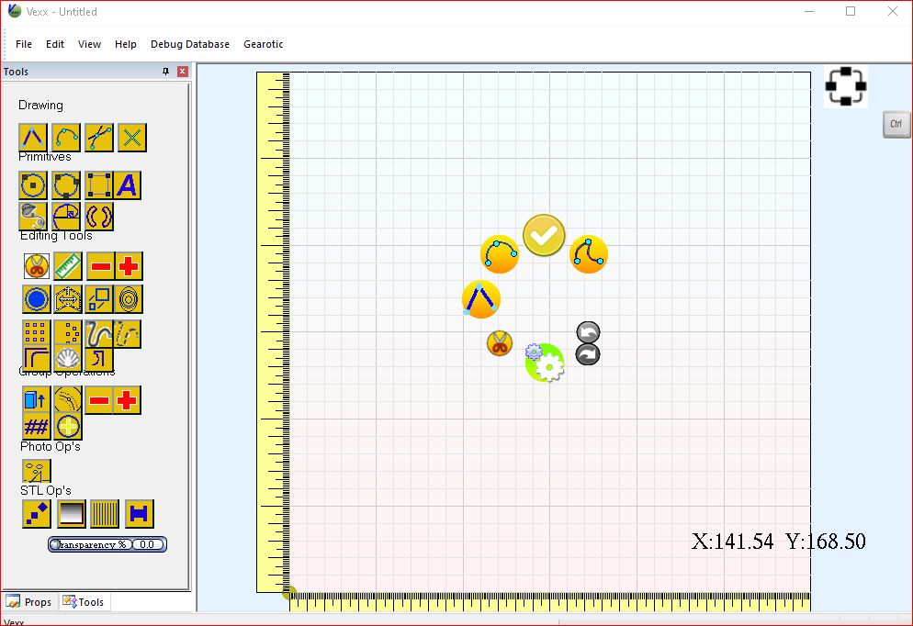Click the text 'A' primitive tool
Viewport: 913px width, 626px height.
click(x=128, y=185)
